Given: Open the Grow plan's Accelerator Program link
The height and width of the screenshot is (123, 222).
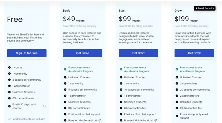Looking at the screenshot, I should click(192, 69).
